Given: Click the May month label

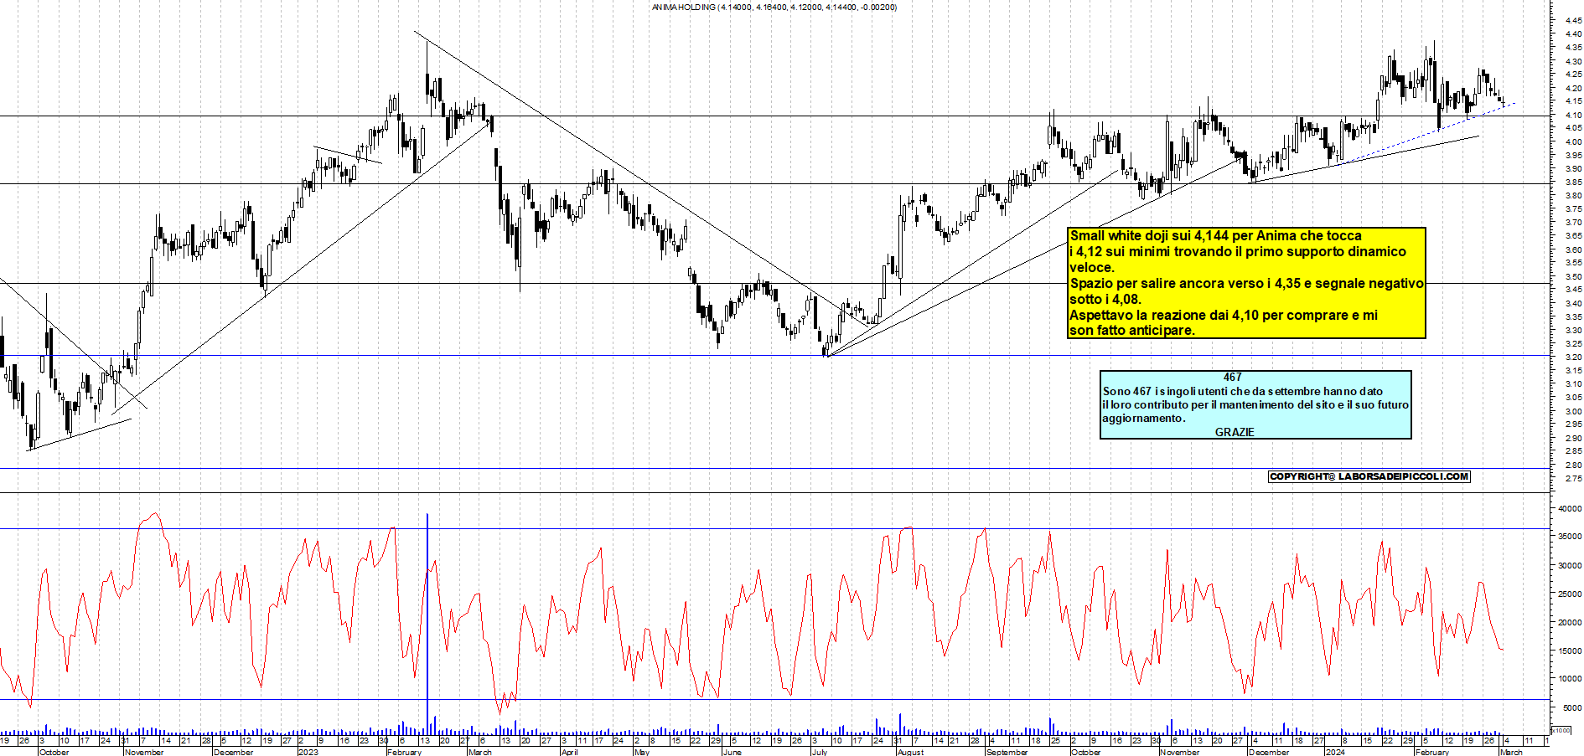Looking at the screenshot, I should tap(642, 752).
